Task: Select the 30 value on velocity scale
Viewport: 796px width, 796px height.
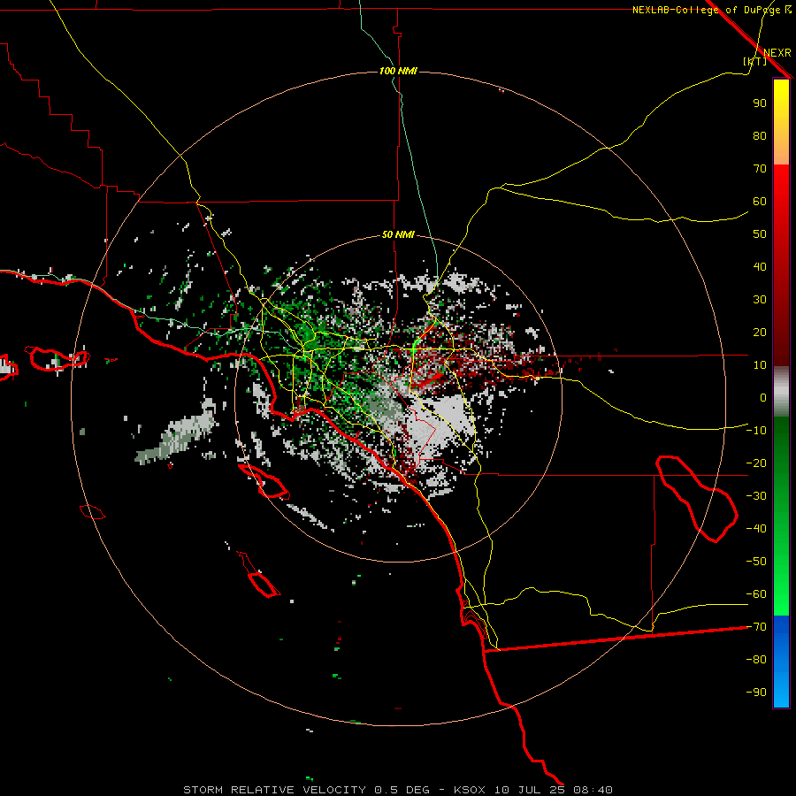Action: 760,300
